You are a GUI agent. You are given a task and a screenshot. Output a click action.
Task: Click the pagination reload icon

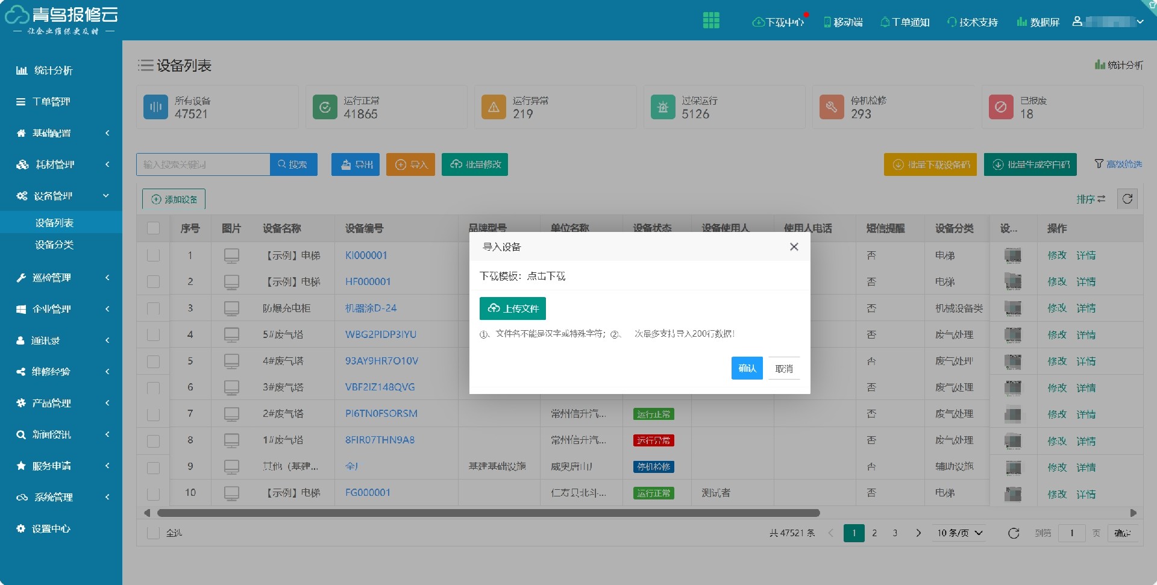pos(1014,533)
